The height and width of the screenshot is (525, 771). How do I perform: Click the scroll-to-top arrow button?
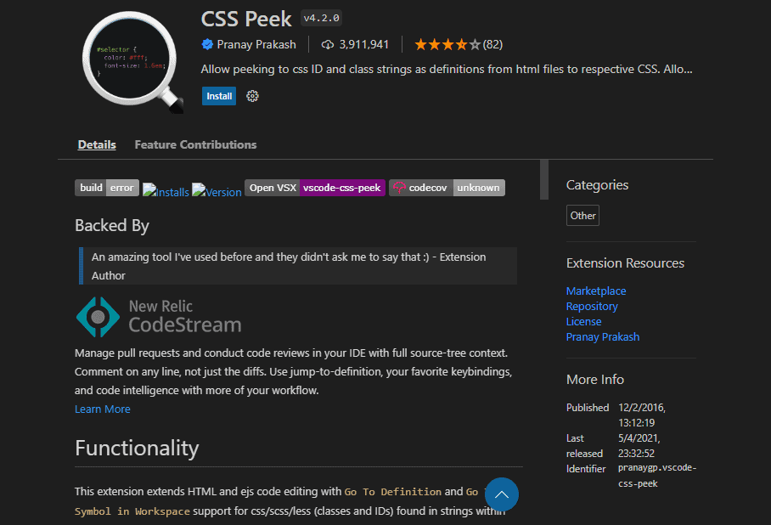[502, 494]
